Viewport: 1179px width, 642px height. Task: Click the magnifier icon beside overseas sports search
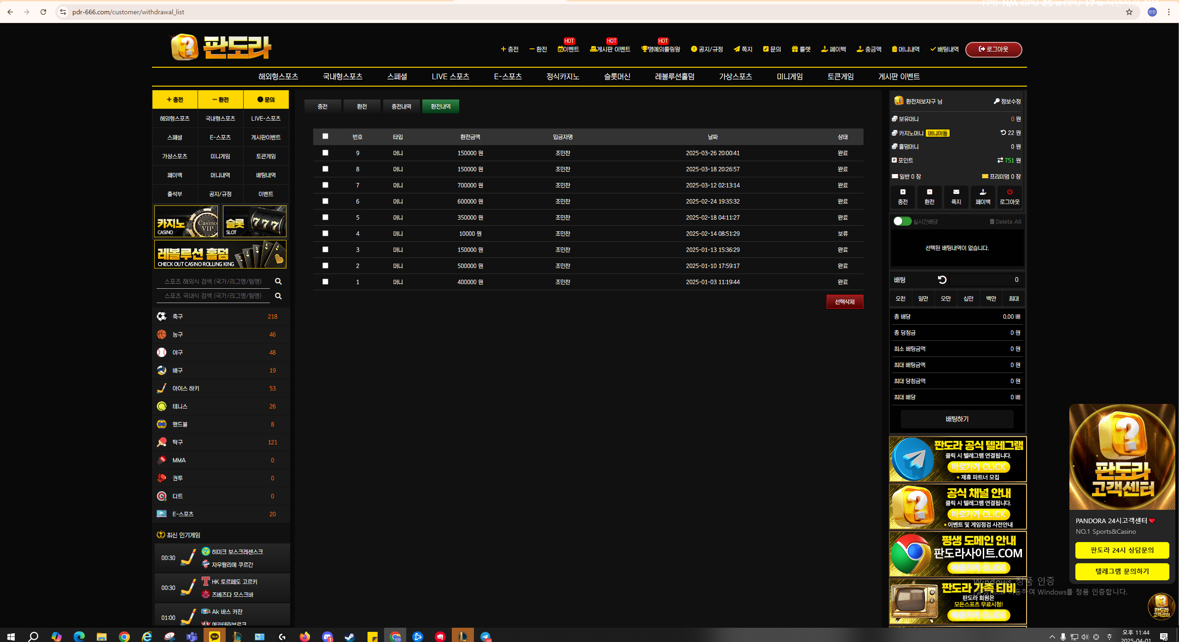tap(278, 281)
